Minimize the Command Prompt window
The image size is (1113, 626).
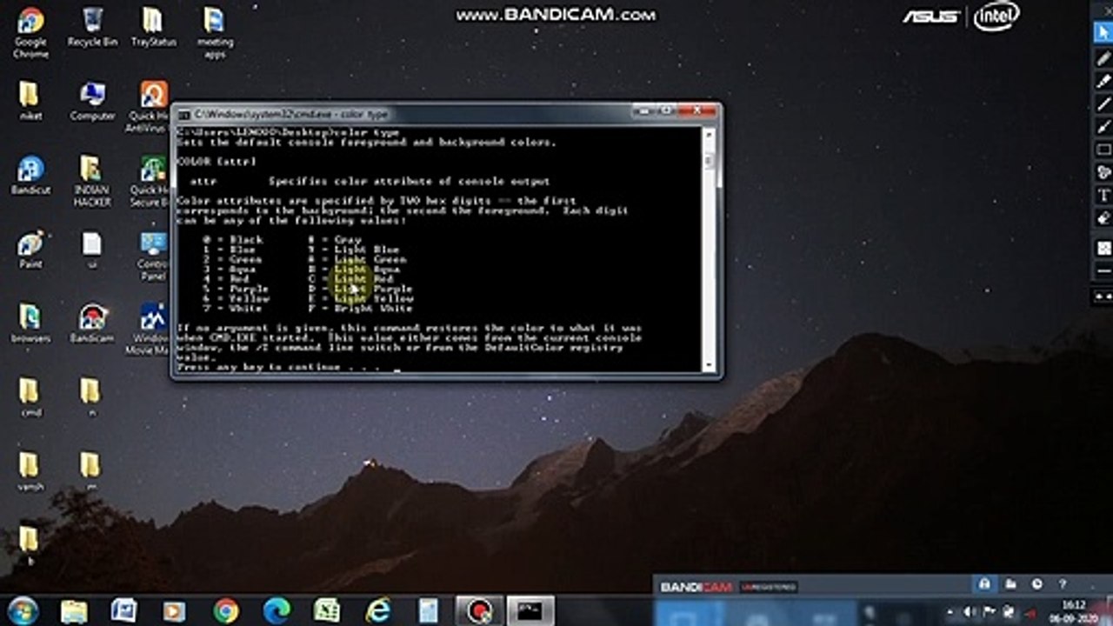click(x=644, y=111)
